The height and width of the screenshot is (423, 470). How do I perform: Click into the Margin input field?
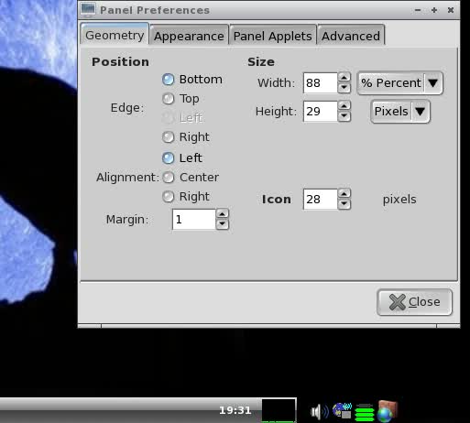(193, 219)
